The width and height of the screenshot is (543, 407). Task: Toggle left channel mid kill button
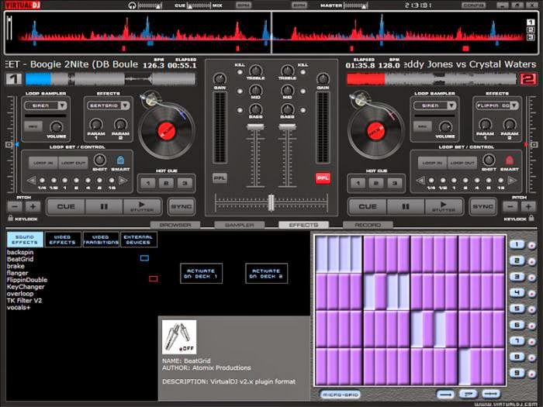pos(240,91)
